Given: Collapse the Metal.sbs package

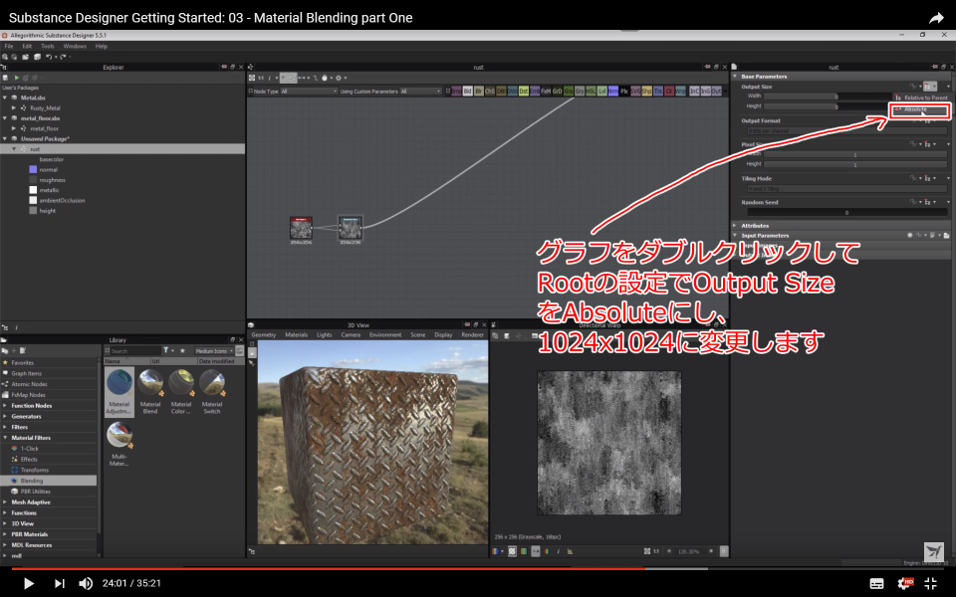Looking at the screenshot, I should pos(5,98).
